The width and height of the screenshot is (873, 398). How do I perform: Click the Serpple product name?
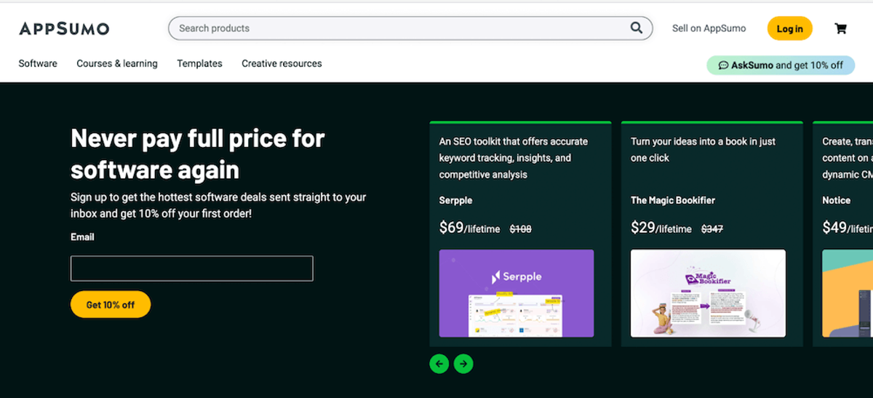(455, 200)
